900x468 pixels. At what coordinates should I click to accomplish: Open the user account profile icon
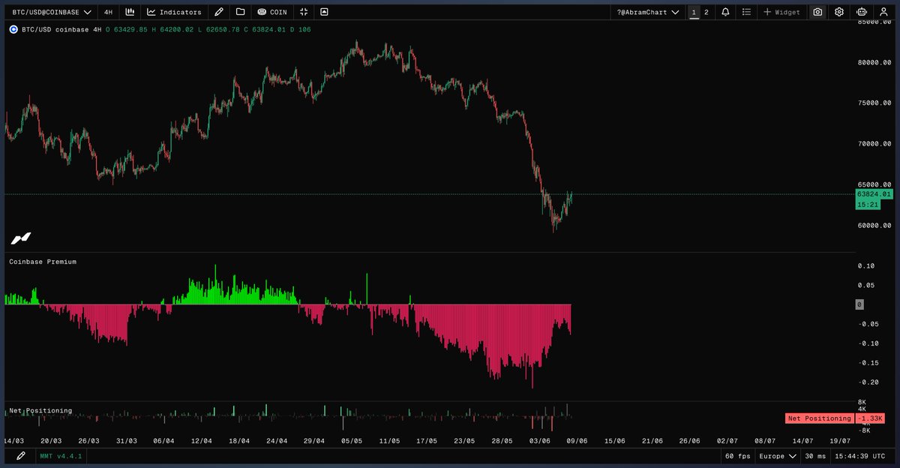pyautogui.click(x=883, y=12)
